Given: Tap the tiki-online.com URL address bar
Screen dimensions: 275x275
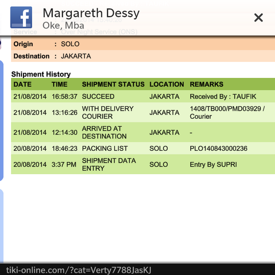Looking at the screenshot, I should pyautogui.click(x=137, y=269).
